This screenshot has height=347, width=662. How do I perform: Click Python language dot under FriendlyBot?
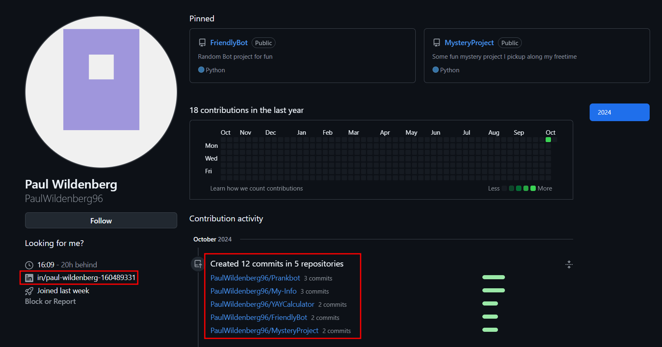(x=201, y=70)
